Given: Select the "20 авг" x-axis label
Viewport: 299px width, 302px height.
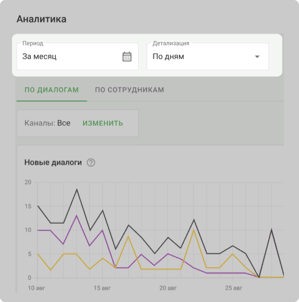Looking at the screenshot, I should [168, 288].
